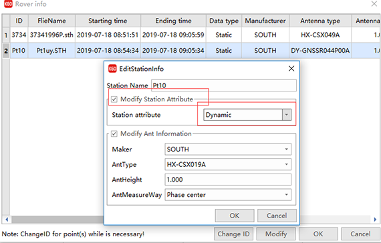The width and height of the screenshot is (381, 243).
Task: Confirm with OK in EditStationInfo dialog
Action: (235, 216)
